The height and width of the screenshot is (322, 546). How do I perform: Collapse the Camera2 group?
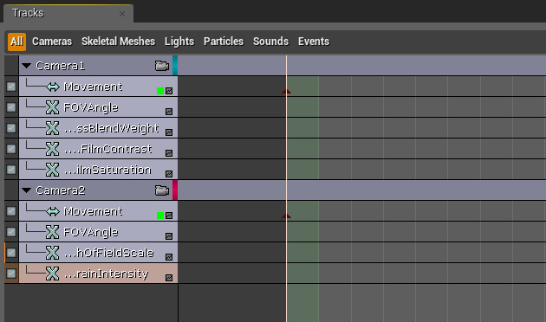click(27, 190)
